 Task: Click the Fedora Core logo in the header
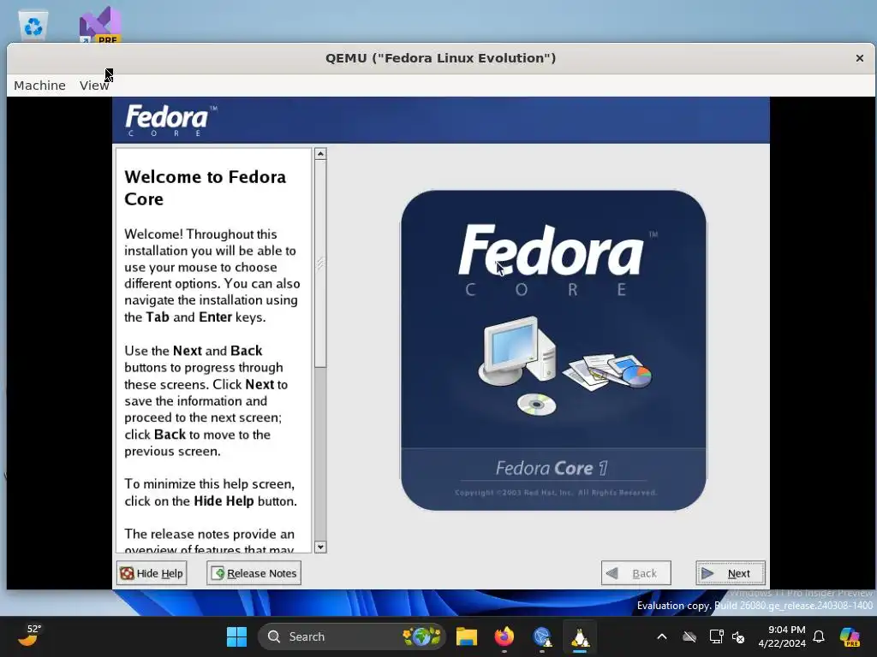click(x=170, y=120)
